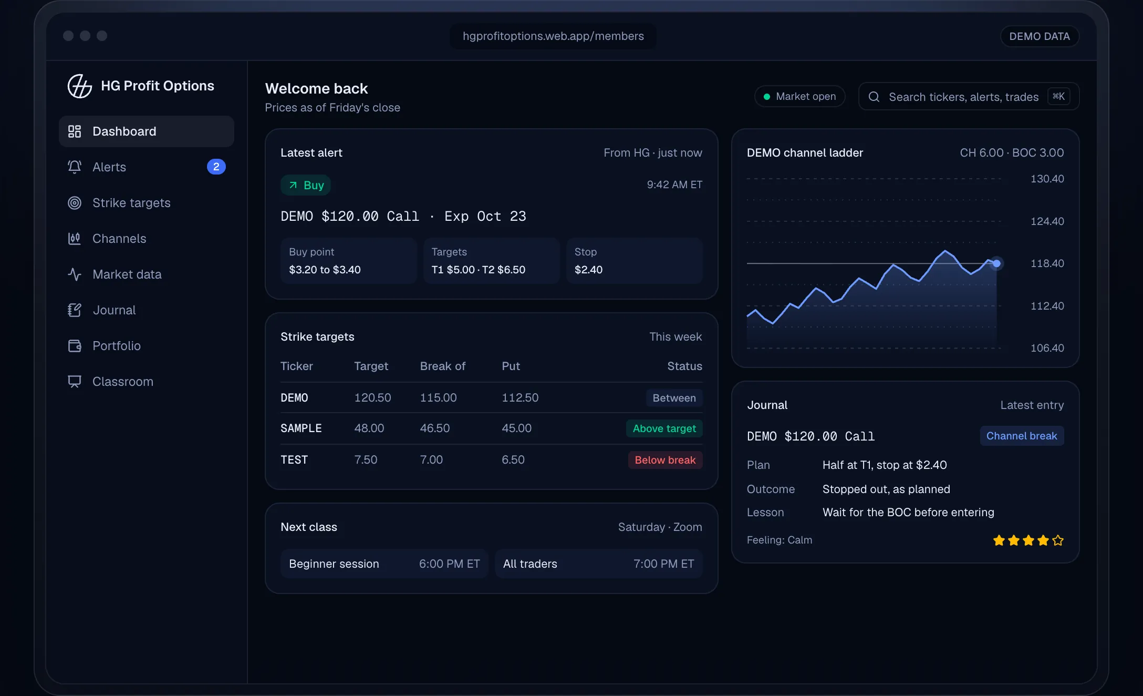Click the Buy arrow icon in the alert
This screenshot has height=696, width=1143.
point(293,185)
